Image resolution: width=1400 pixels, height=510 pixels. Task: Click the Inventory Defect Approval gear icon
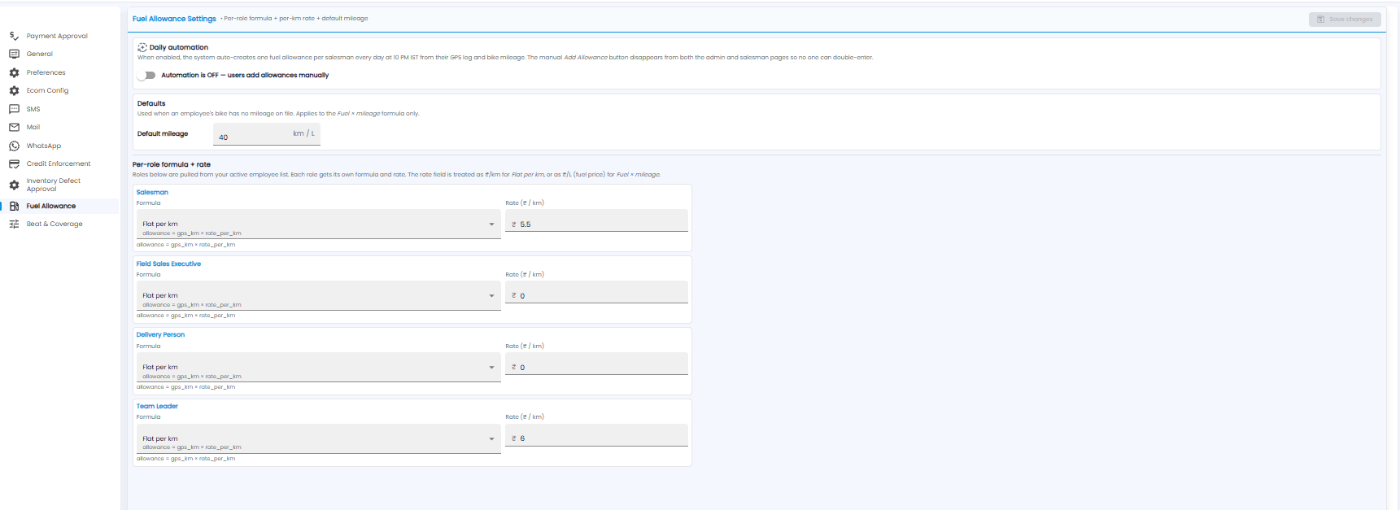pos(14,185)
